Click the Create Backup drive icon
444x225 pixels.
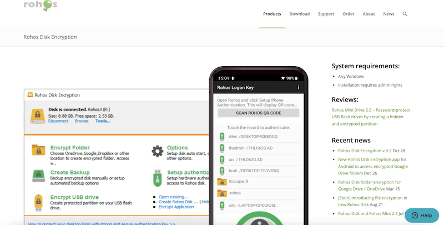(x=38, y=176)
